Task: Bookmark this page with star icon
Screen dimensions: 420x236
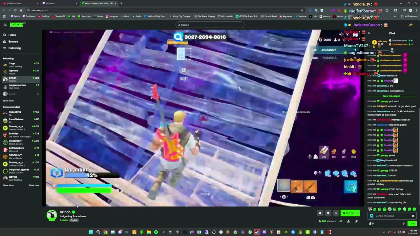Action: 302,10
